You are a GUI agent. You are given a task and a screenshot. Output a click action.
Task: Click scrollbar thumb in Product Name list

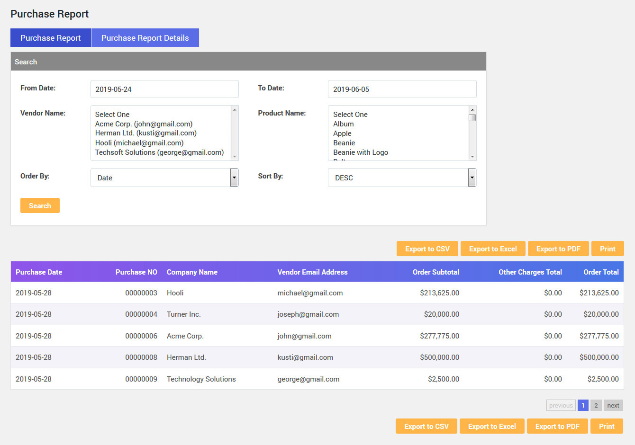pos(472,117)
